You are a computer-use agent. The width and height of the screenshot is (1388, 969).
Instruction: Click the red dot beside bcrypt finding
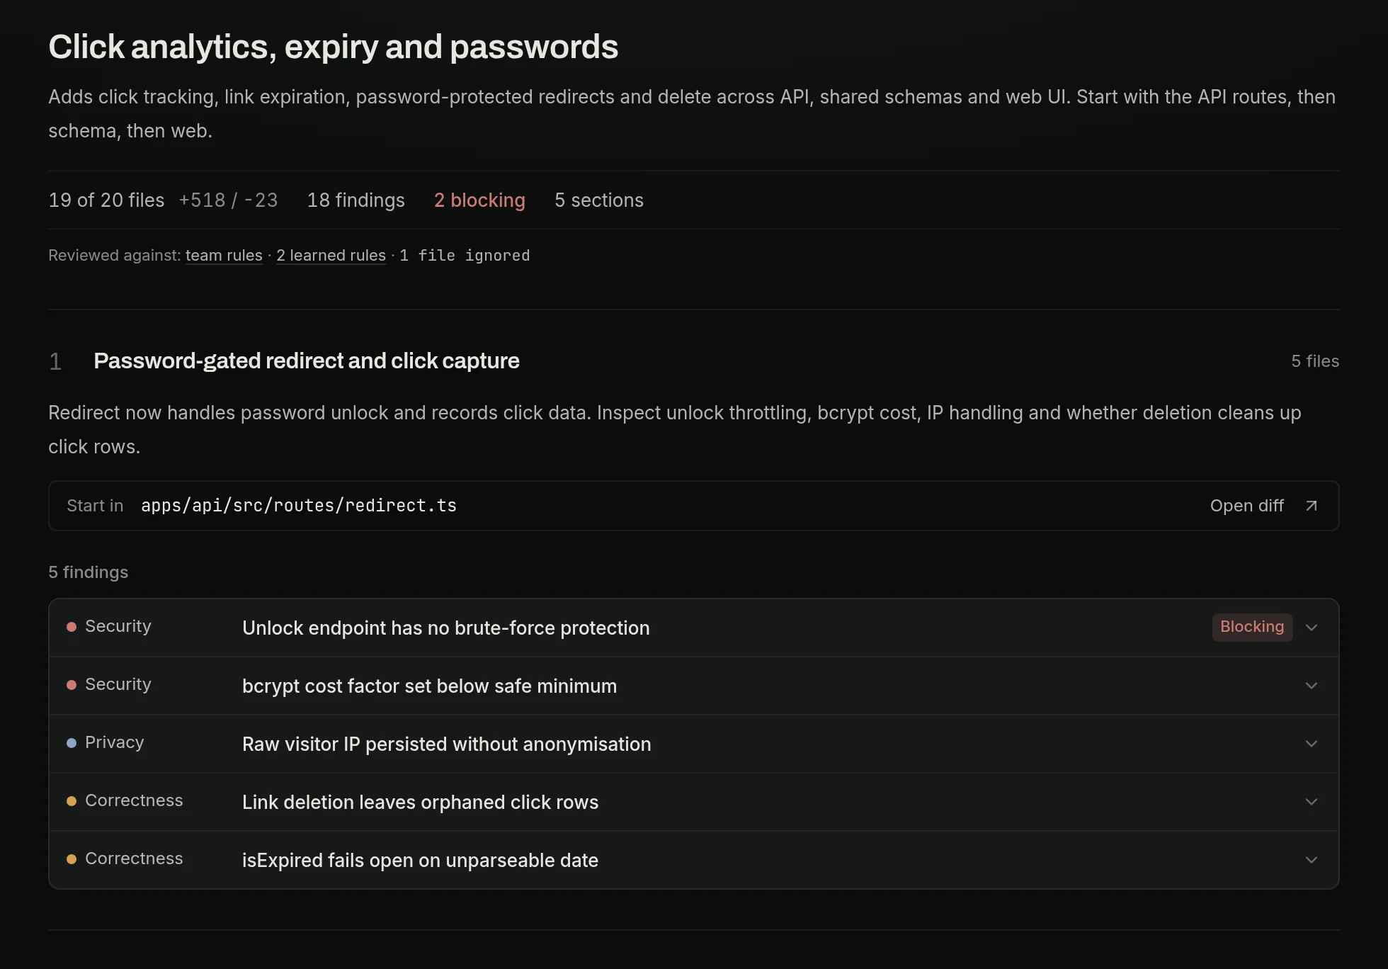tap(72, 685)
